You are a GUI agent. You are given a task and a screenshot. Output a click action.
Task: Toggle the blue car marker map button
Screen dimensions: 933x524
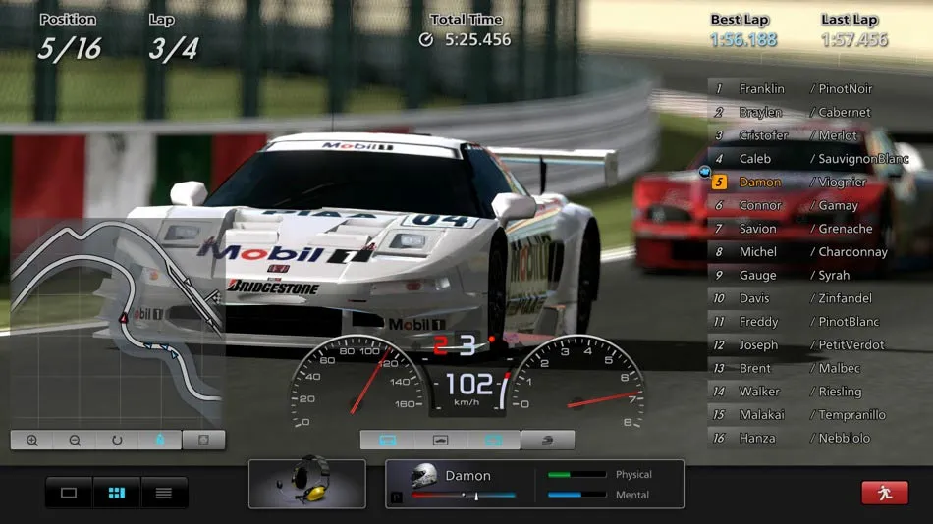(x=160, y=441)
